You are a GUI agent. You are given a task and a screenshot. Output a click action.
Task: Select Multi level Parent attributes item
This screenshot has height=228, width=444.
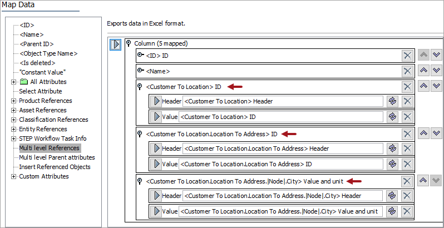(57, 157)
